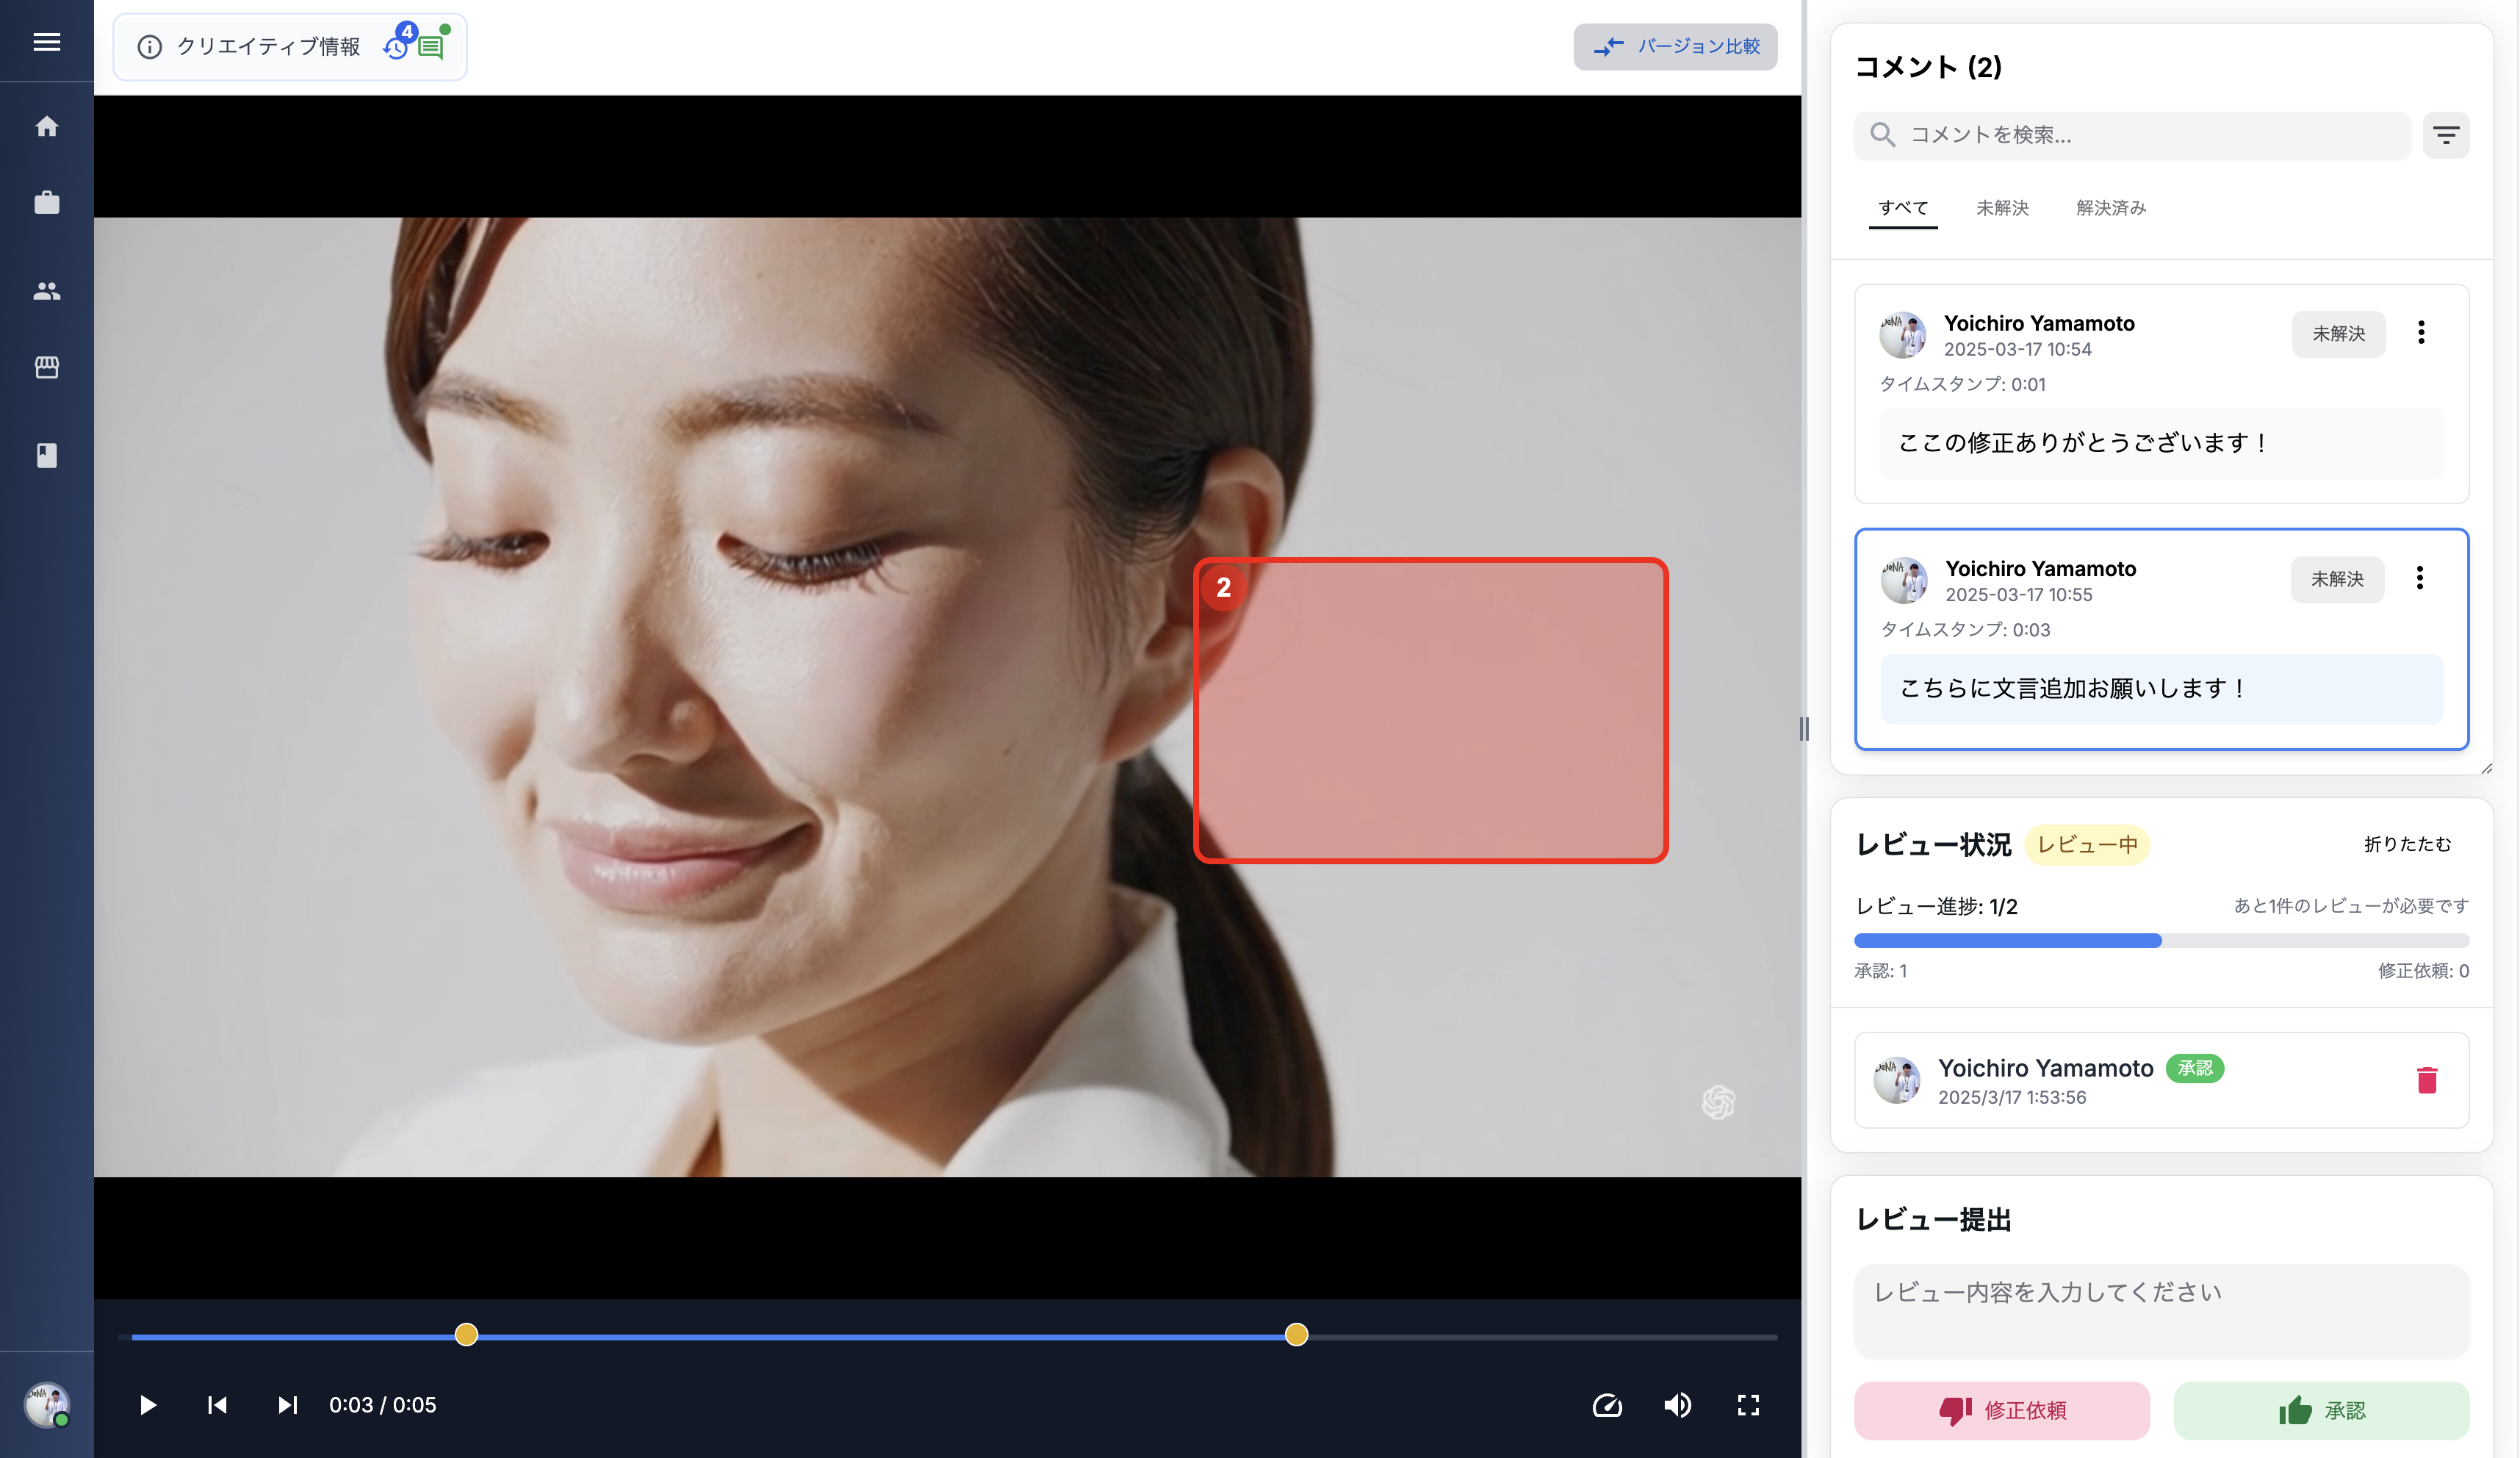This screenshot has width=2520, height=1458.
Task: Click the comment filter icon
Action: pos(2445,135)
